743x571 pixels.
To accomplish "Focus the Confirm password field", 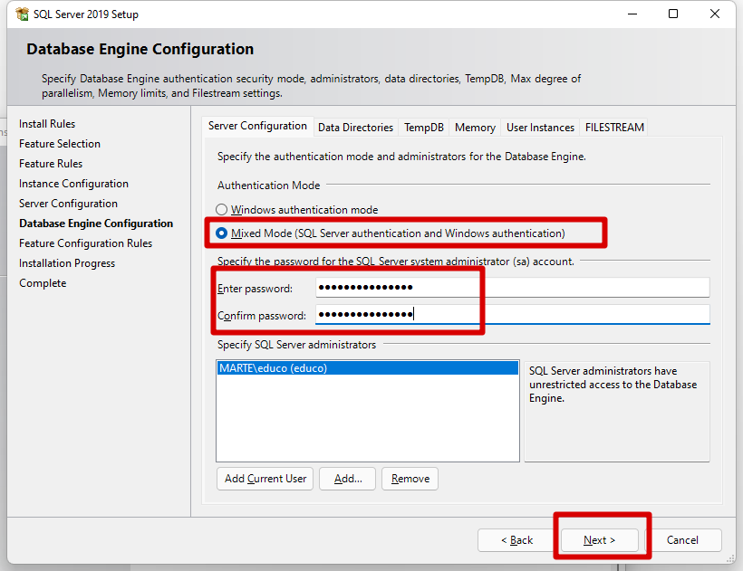I will pyautogui.click(x=513, y=314).
